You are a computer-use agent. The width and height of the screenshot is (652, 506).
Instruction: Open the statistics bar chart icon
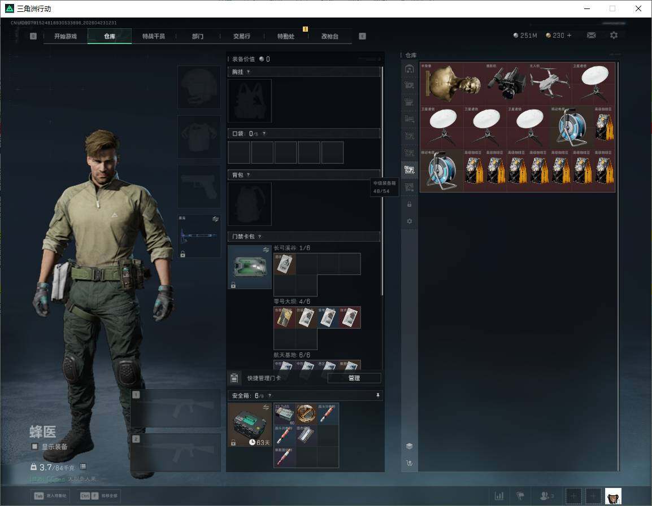coord(499,496)
